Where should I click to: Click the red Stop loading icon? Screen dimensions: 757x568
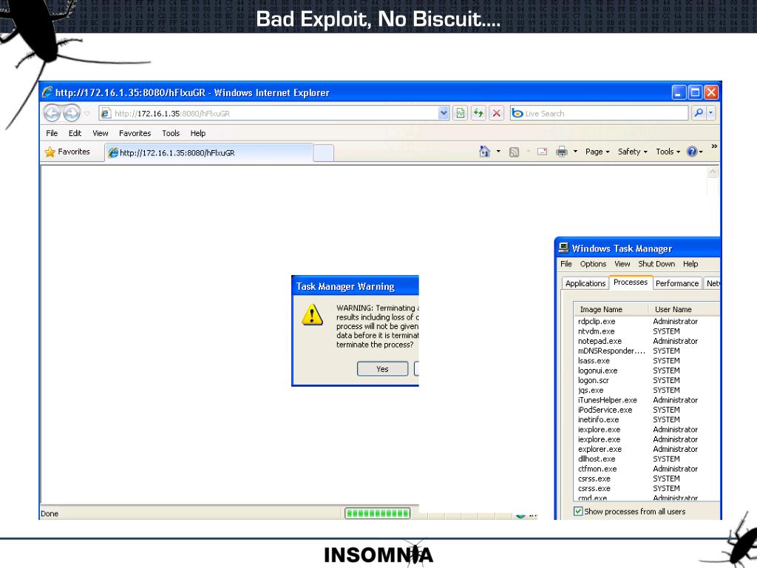click(x=496, y=113)
